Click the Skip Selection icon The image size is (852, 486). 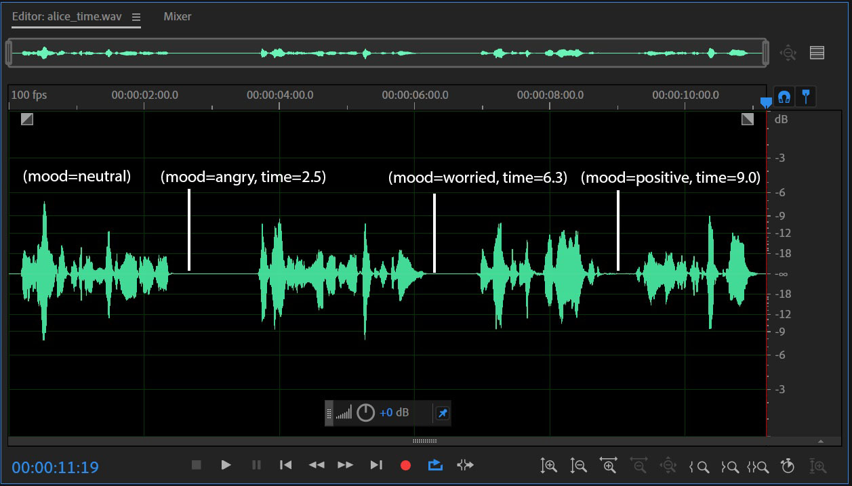(x=465, y=465)
